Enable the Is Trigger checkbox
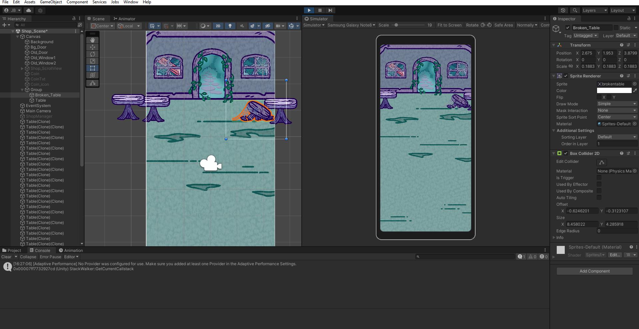This screenshot has height=329, width=639. 599,177
